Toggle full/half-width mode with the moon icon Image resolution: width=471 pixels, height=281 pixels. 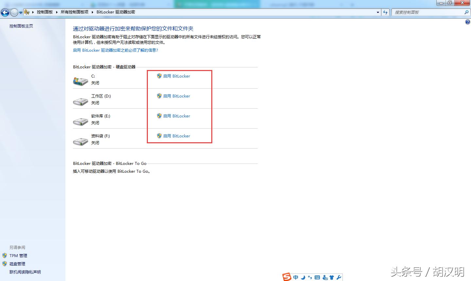pyautogui.click(x=303, y=277)
